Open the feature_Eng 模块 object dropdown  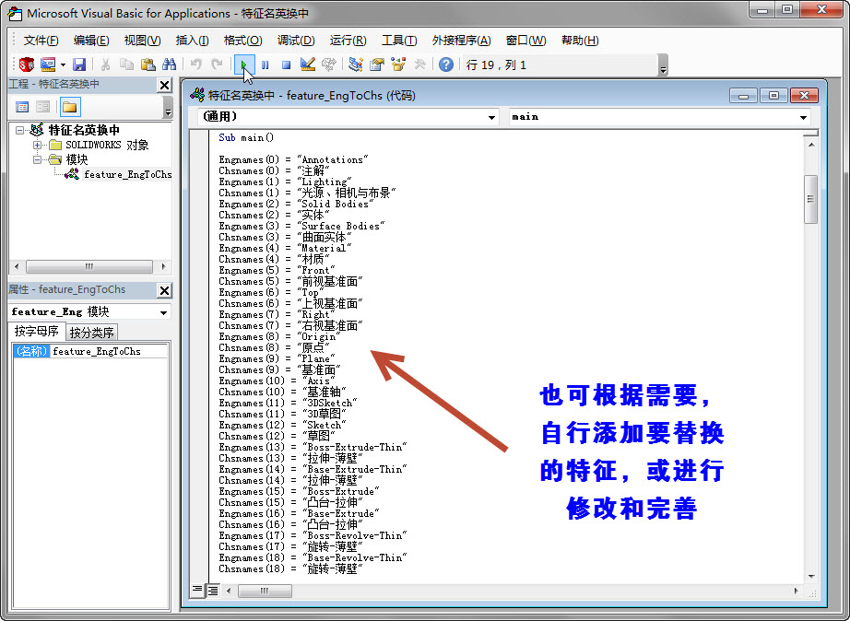tap(163, 312)
